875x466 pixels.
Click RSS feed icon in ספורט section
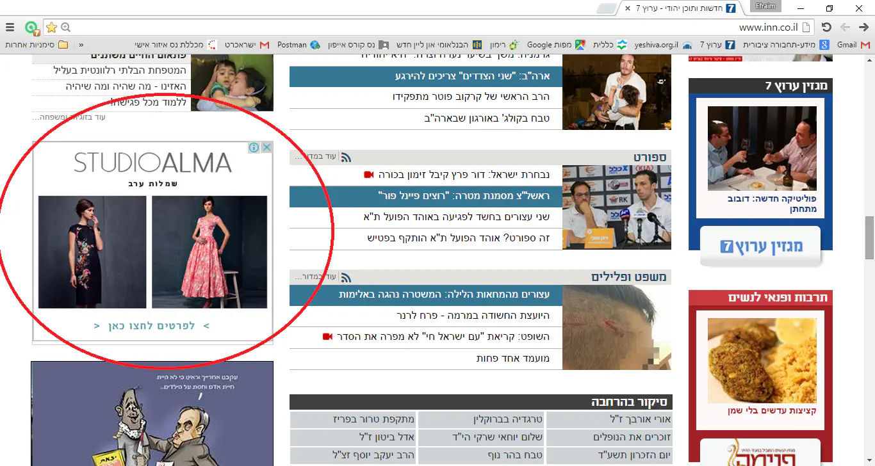coord(346,157)
